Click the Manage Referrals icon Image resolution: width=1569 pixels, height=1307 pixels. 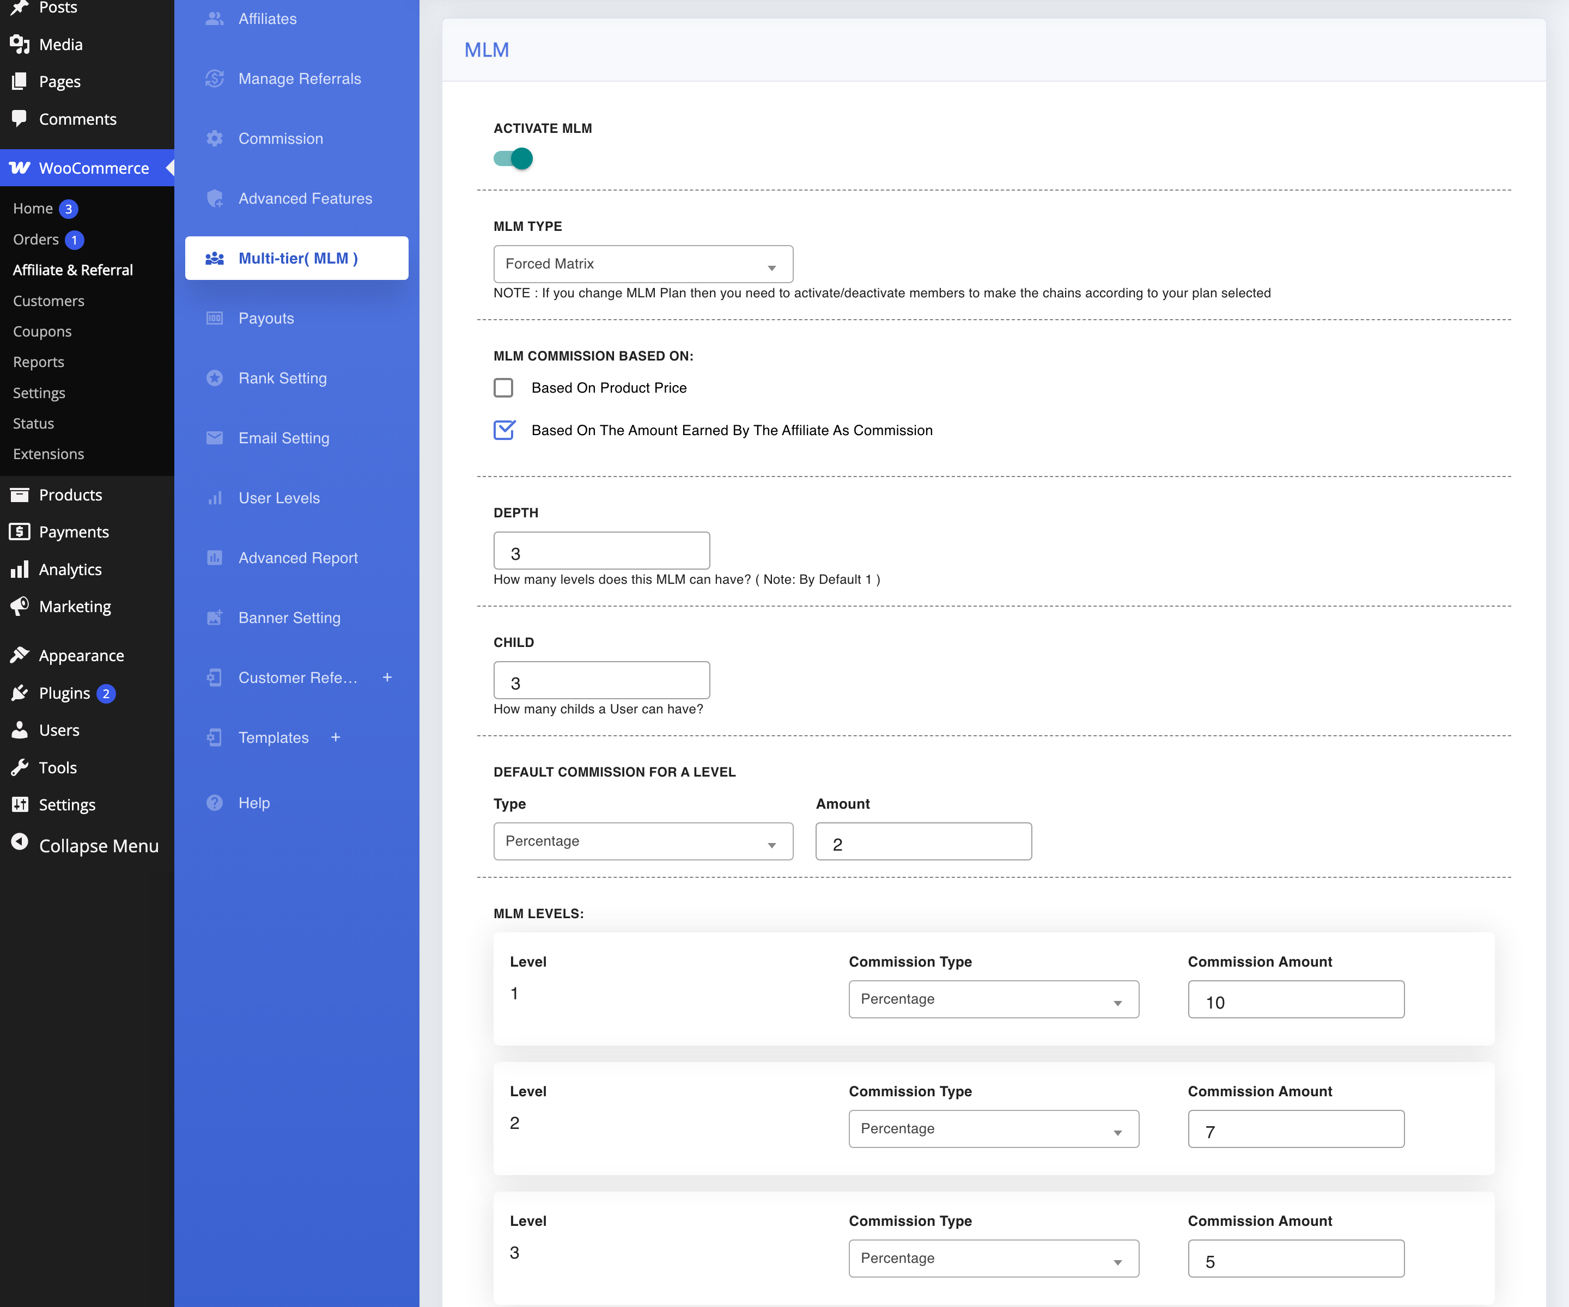coord(215,78)
